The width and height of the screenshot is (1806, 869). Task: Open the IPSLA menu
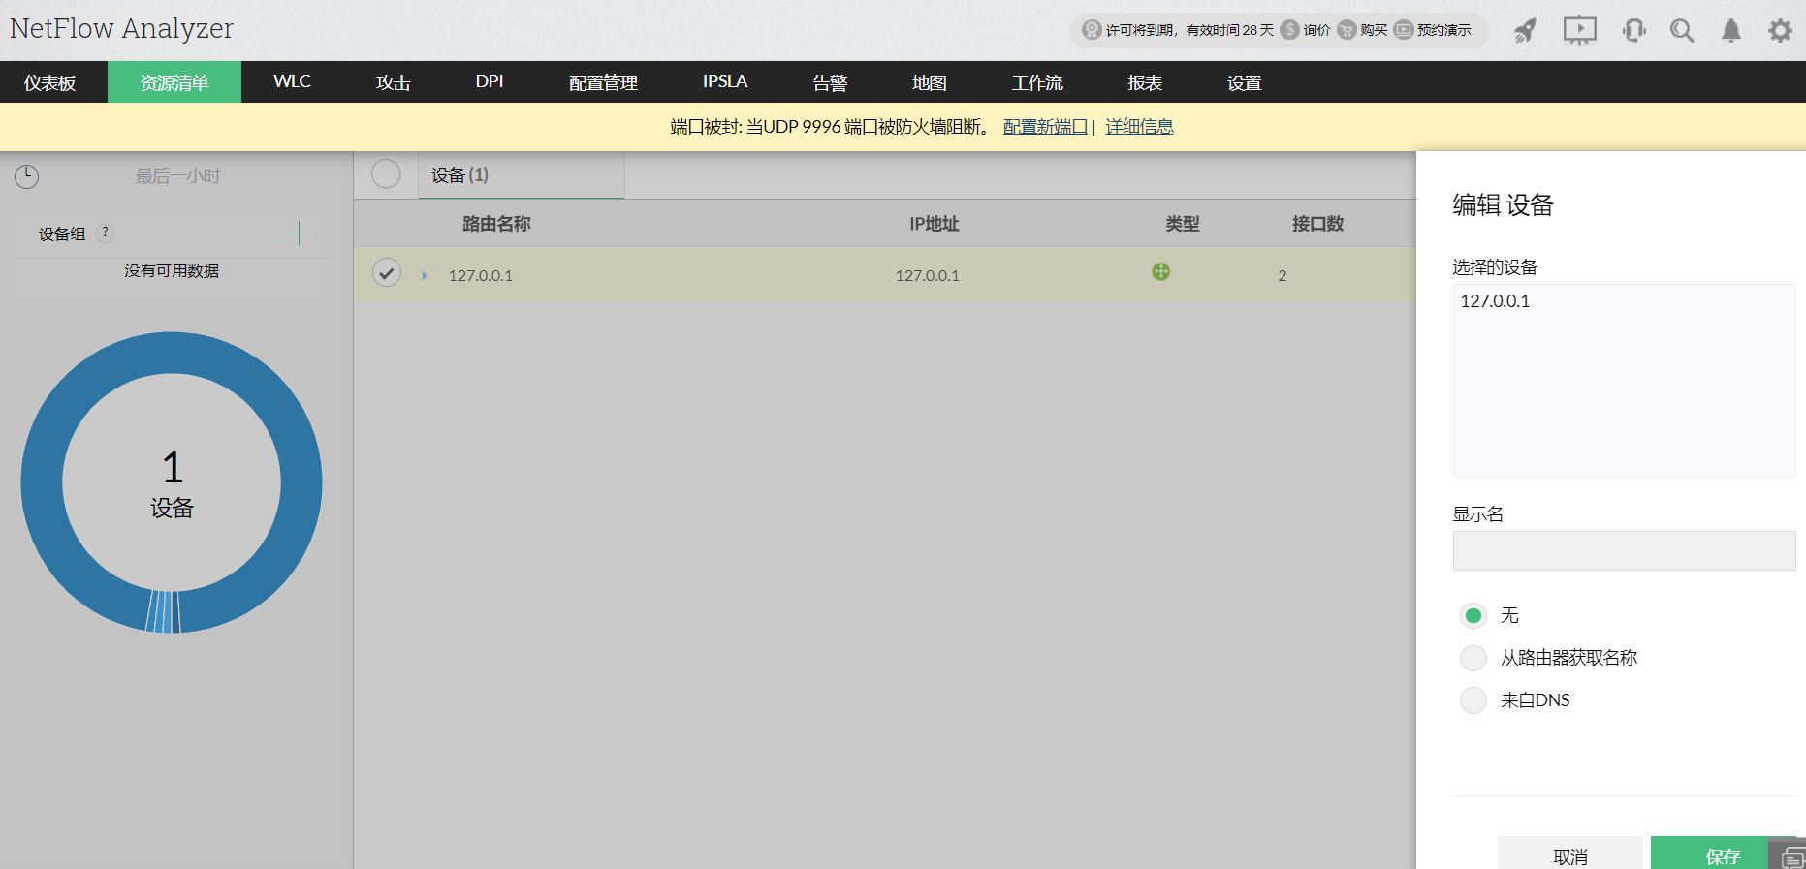coord(725,81)
